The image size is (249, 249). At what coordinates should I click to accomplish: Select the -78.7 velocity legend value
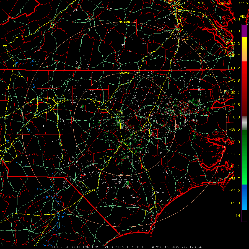[234, 179]
